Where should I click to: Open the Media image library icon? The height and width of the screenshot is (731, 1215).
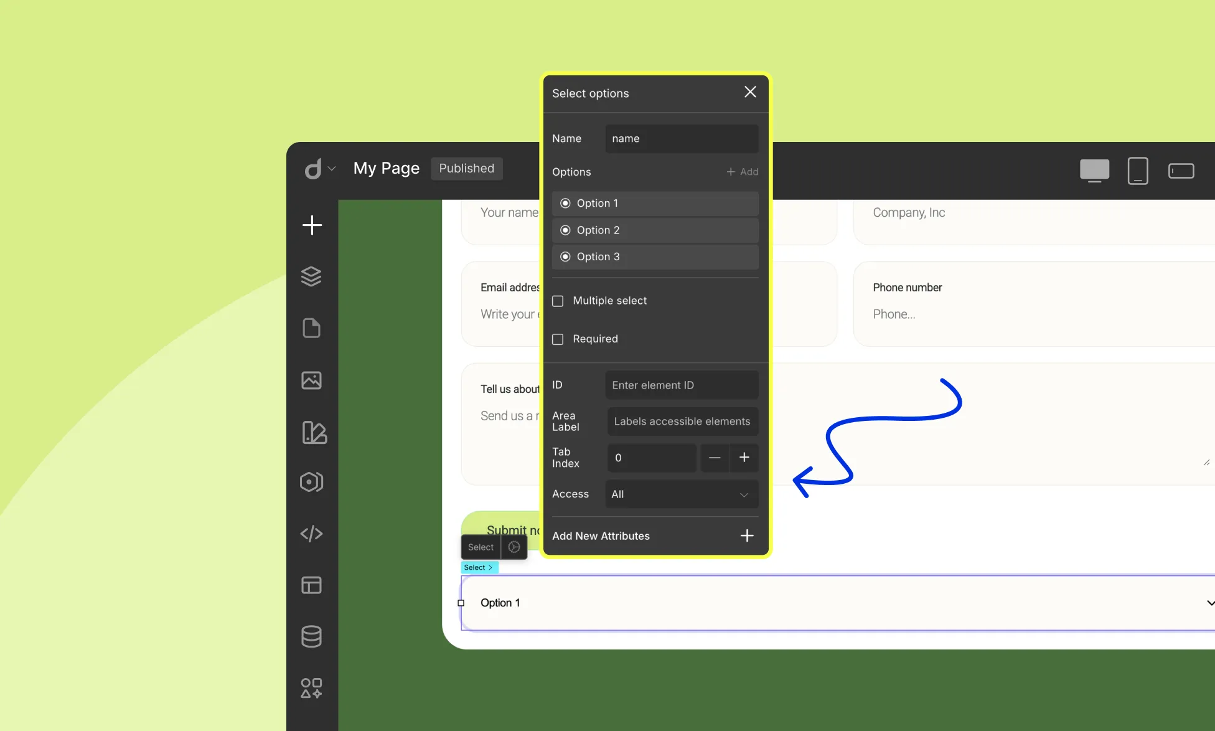point(311,380)
